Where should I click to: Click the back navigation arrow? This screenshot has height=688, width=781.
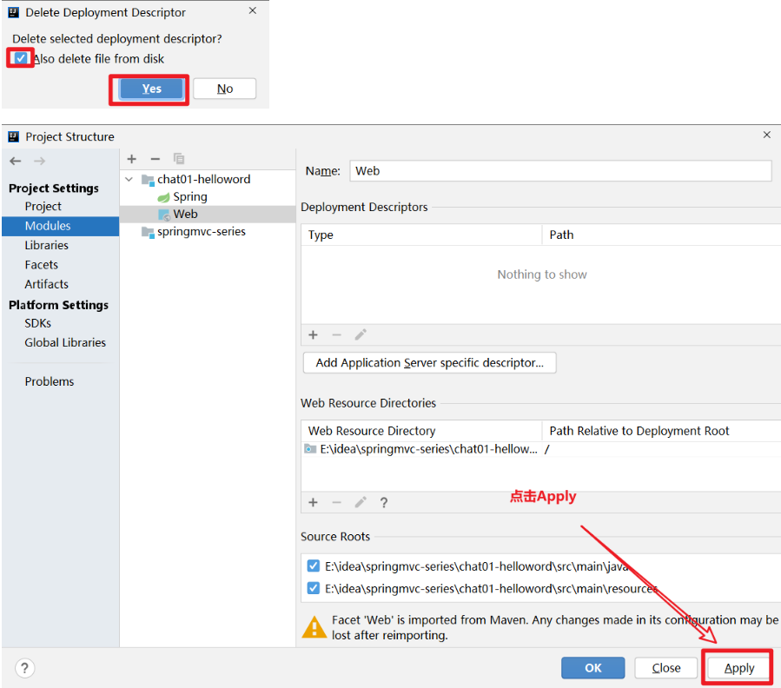(x=16, y=161)
